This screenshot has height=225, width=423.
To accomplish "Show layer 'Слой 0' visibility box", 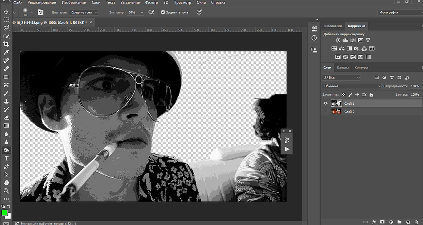I will pos(325,112).
